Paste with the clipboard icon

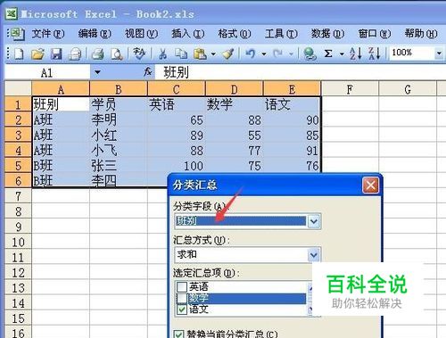click(x=200, y=54)
